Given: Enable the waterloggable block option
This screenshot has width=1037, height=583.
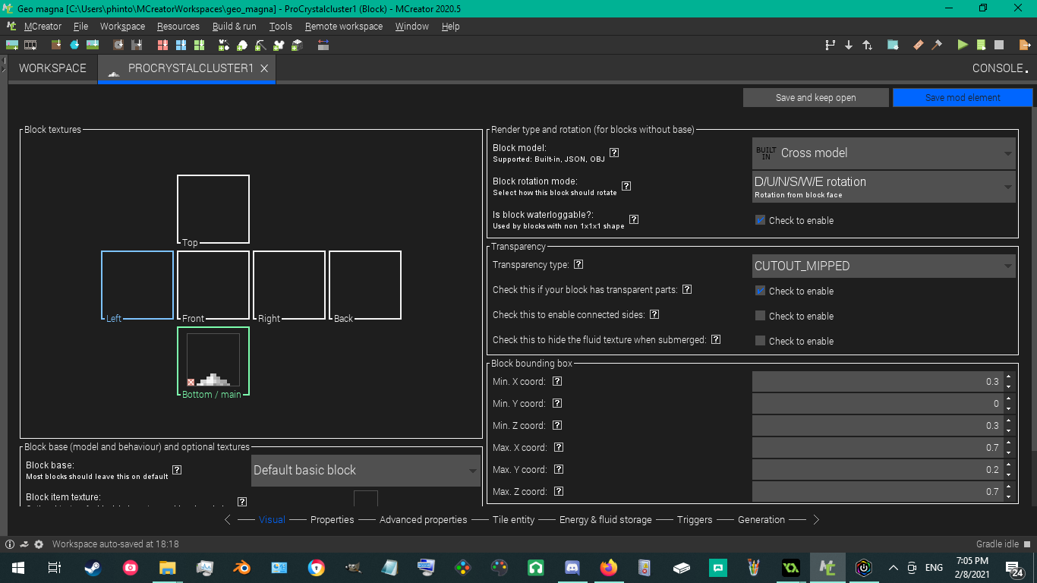Looking at the screenshot, I should point(760,220).
